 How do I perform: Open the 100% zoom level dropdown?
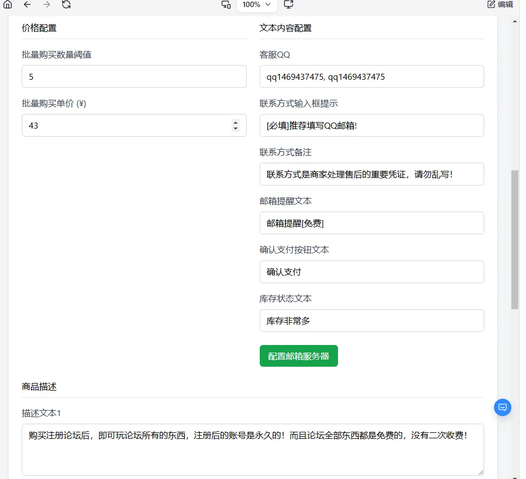click(256, 5)
